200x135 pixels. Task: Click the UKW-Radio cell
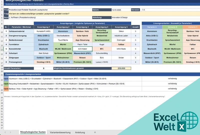click(x=121, y=49)
